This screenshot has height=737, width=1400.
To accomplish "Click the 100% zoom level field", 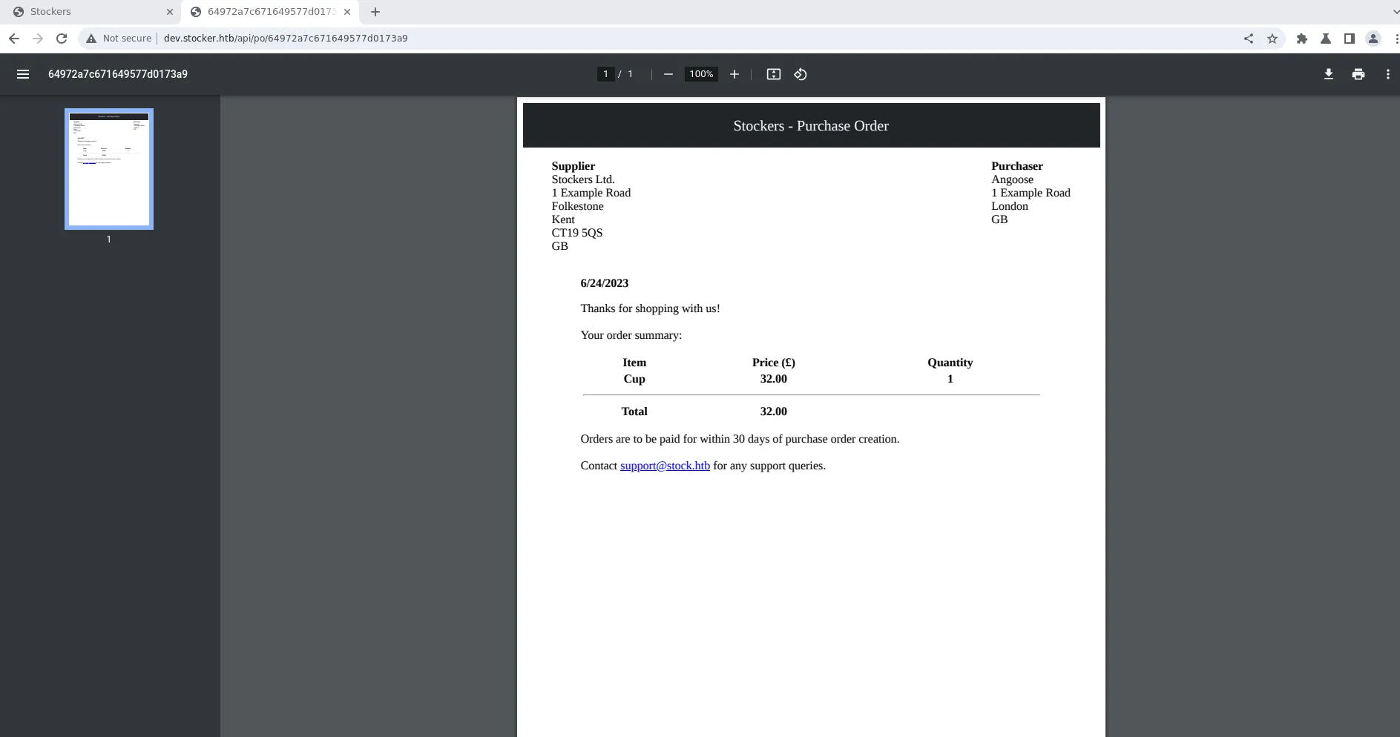I will click(701, 74).
